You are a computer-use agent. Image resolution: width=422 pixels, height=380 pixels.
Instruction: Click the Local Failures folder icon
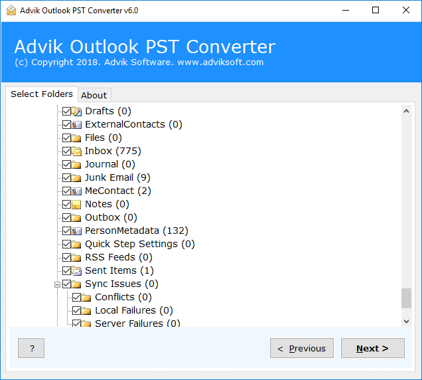(86, 311)
